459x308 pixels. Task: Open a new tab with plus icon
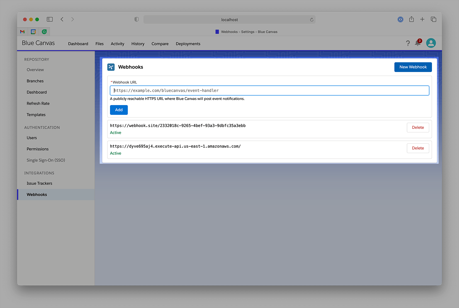(422, 19)
